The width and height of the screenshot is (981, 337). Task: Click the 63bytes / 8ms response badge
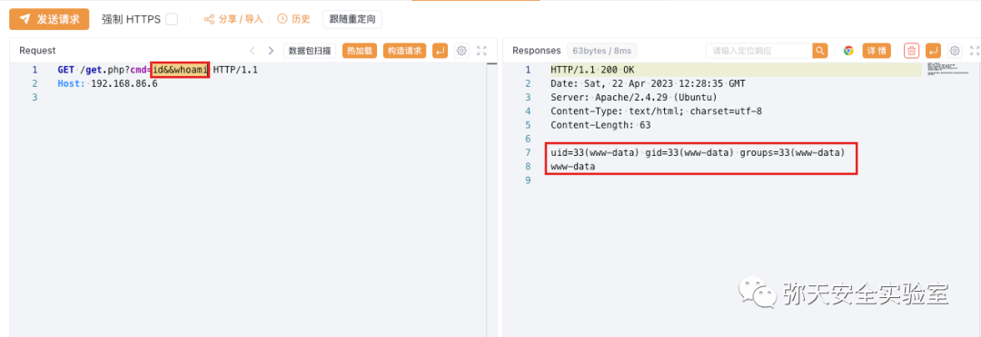point(601,51)
